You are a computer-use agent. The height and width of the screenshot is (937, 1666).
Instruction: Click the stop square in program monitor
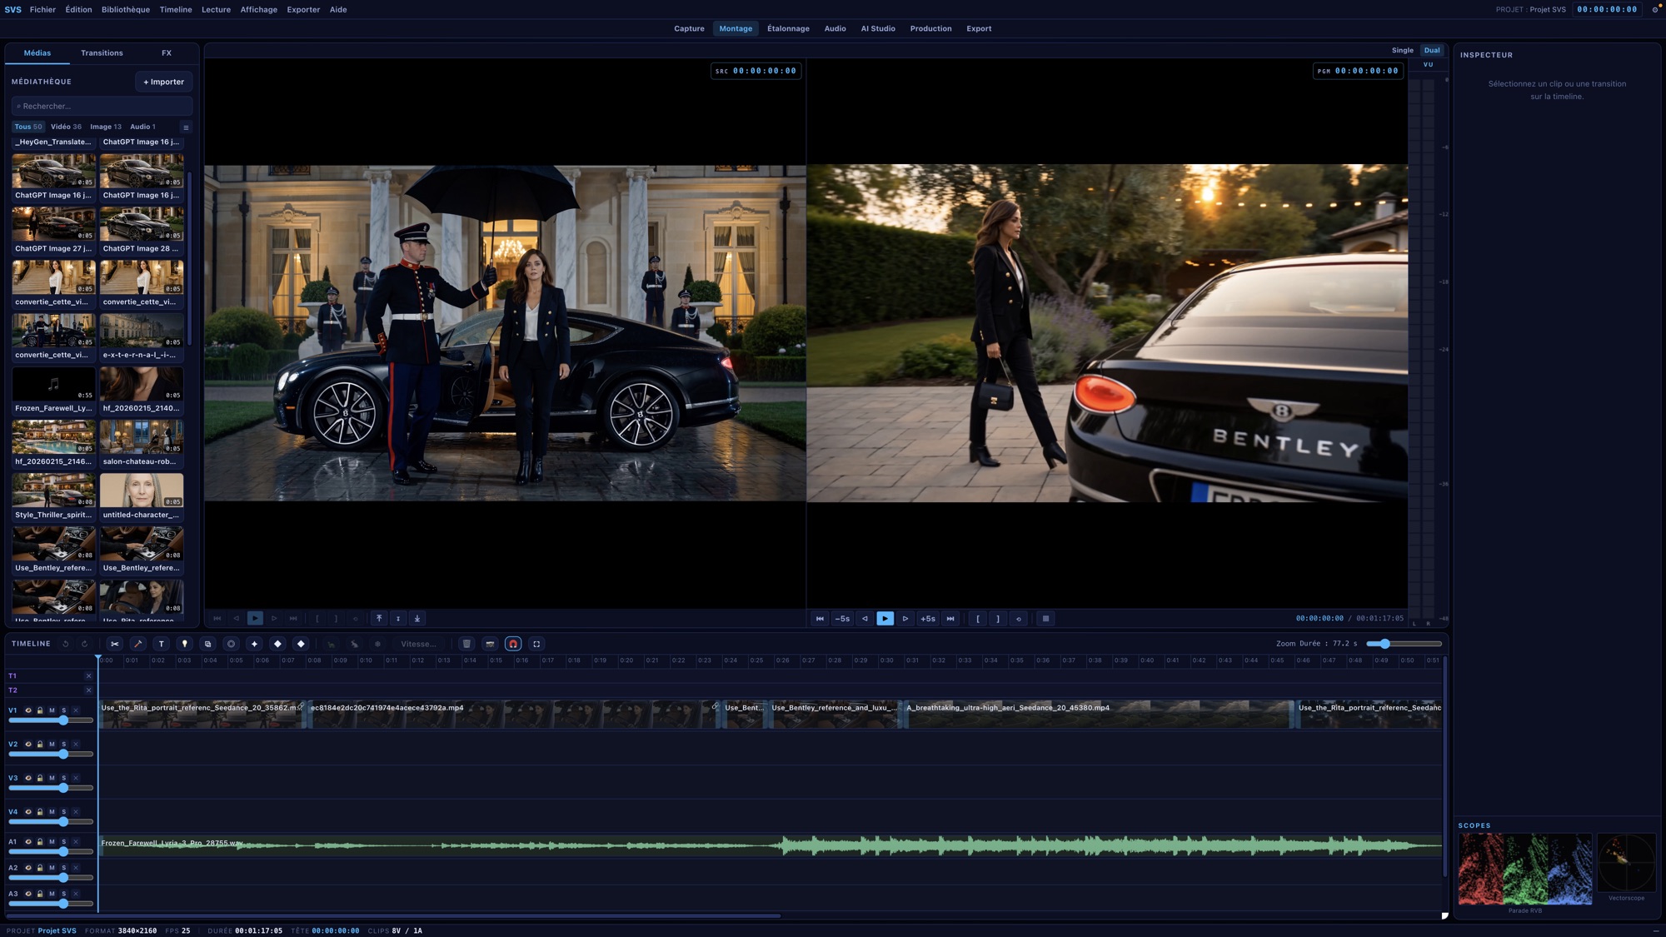point(1045,619)
